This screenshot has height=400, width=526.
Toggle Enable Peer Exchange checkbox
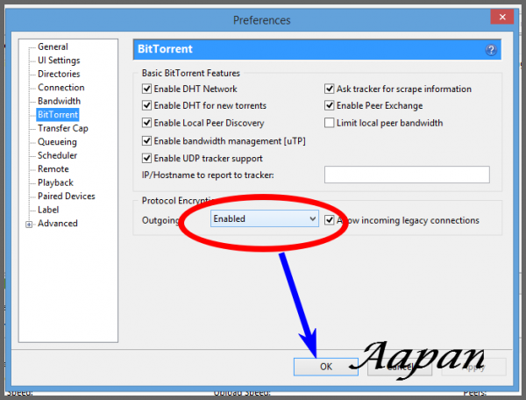point(329,105)
